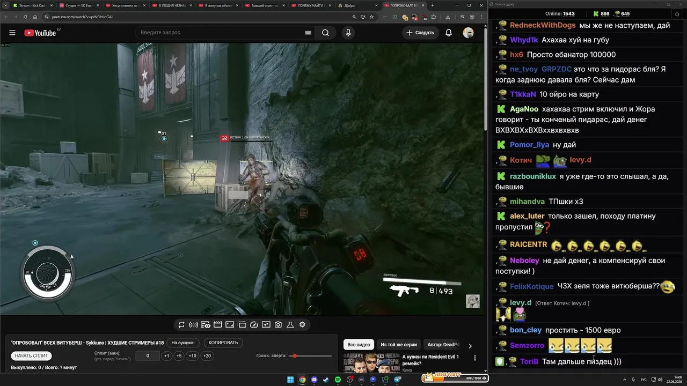Screen dimensions: 687x386
Task: Switch to the Хесус ответил tab
Action: 124,5
